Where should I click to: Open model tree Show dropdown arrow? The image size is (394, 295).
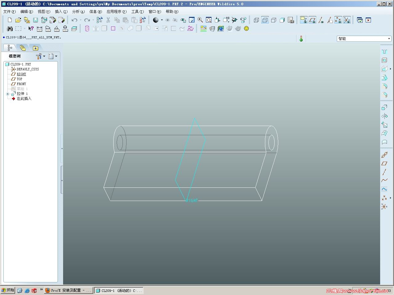point(56,56)
